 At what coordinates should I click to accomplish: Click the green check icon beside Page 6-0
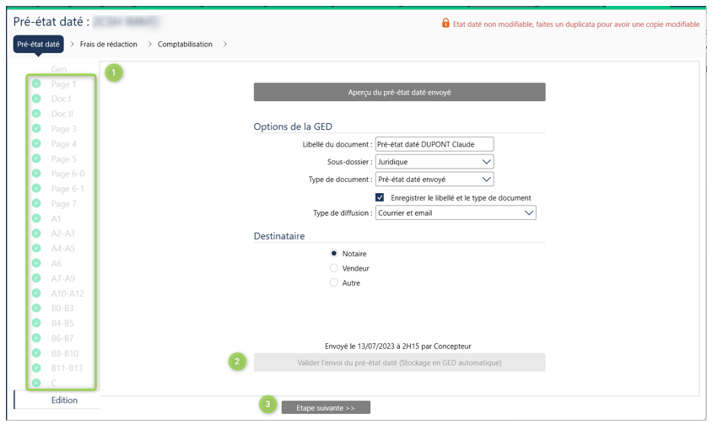point(36,174)
